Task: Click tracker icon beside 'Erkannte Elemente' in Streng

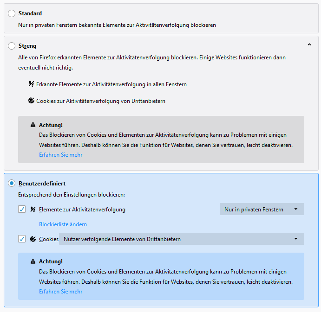Action: (x=31, y=84)
